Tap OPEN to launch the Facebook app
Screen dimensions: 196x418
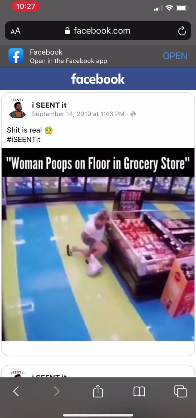[175, 56]
